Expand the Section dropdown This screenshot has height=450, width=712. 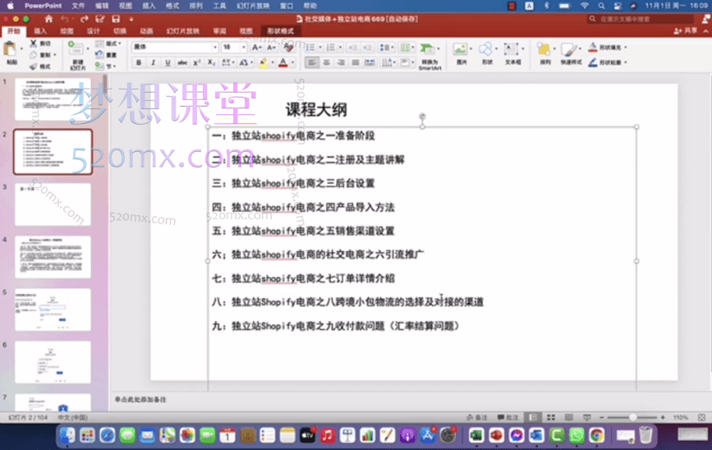pos(105,67)
